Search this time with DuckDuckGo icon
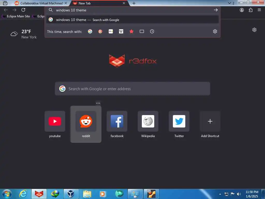265x199 pixels. click(x=100, y=31)
